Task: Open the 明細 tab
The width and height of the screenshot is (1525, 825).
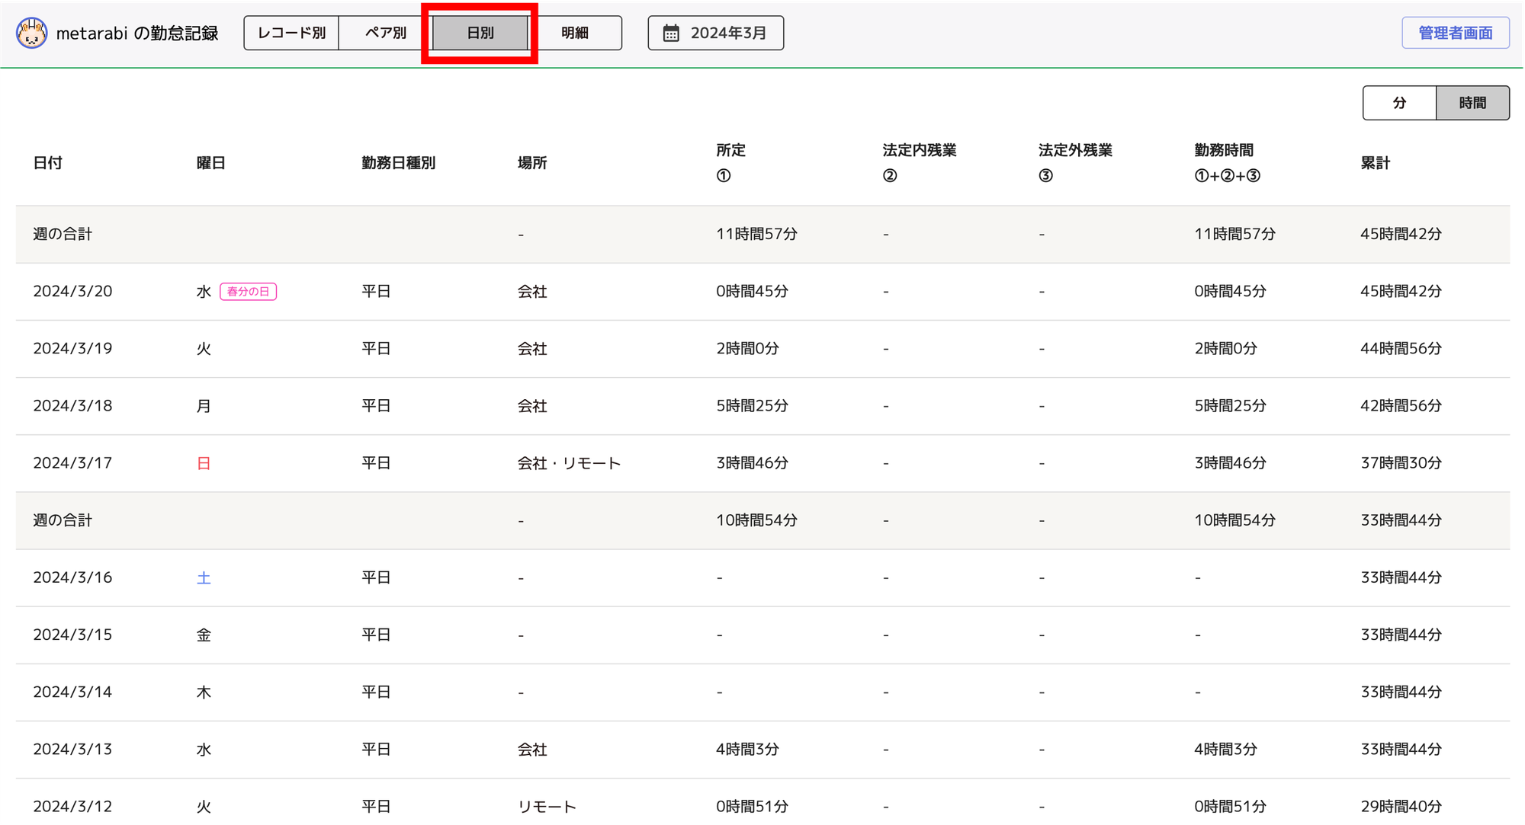Action: click(x=575, y=33)
